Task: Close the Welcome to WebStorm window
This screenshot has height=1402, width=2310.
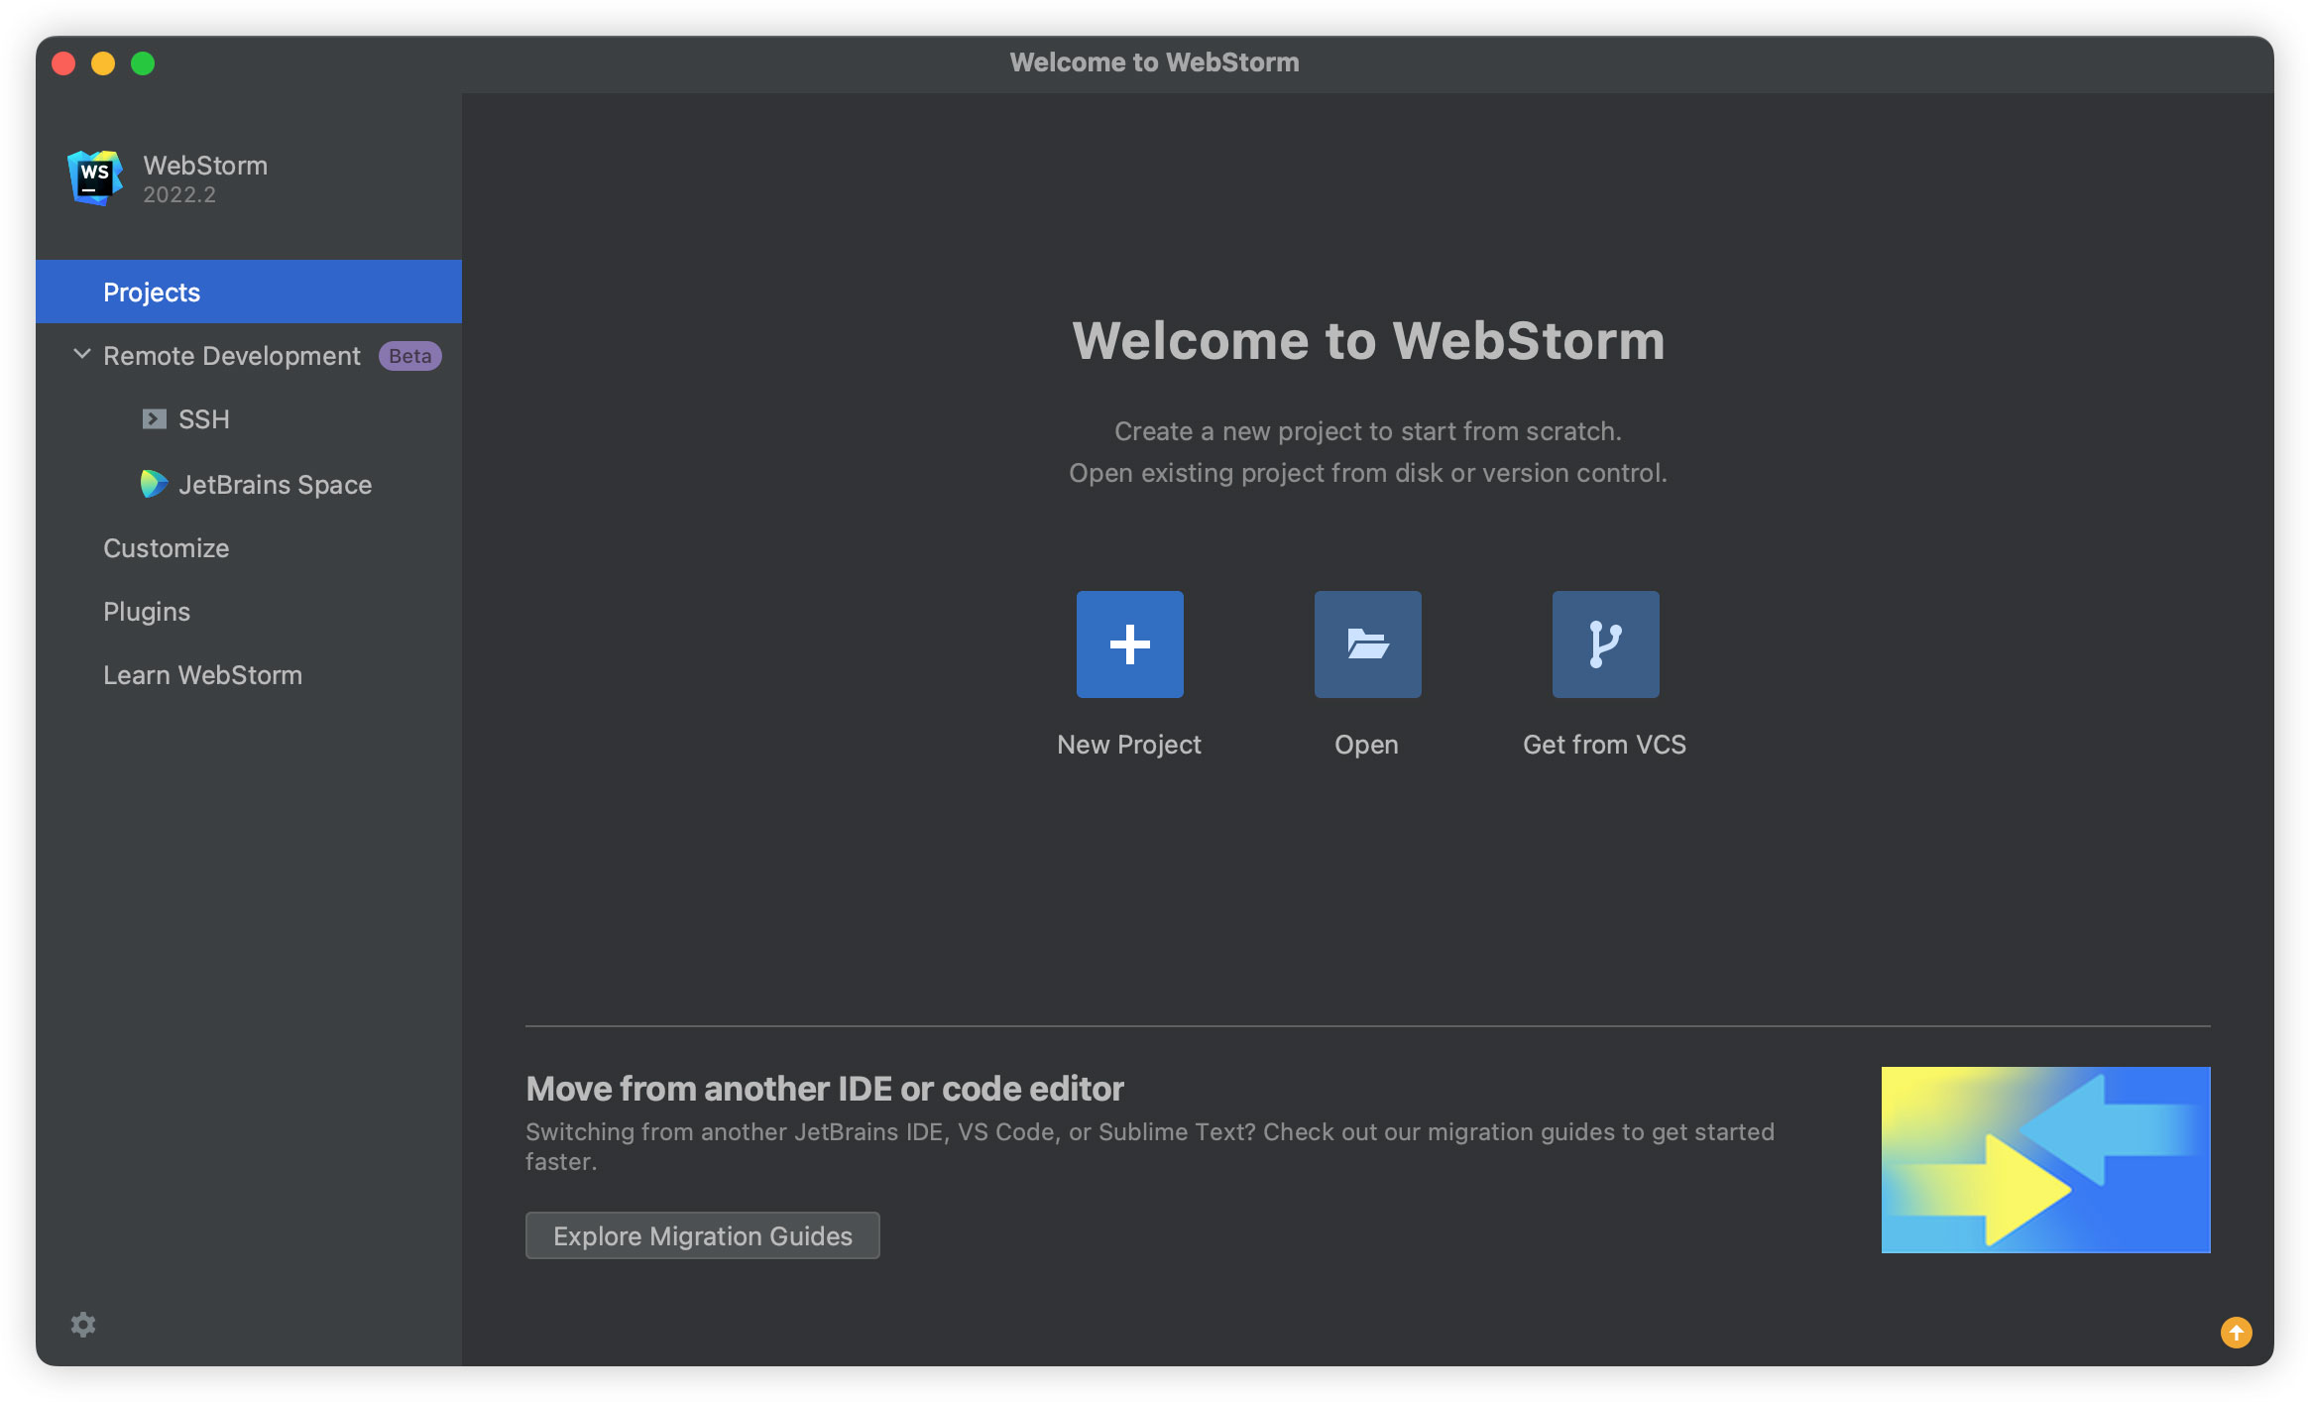Action: pyautogui.click(x=63, y=63)
